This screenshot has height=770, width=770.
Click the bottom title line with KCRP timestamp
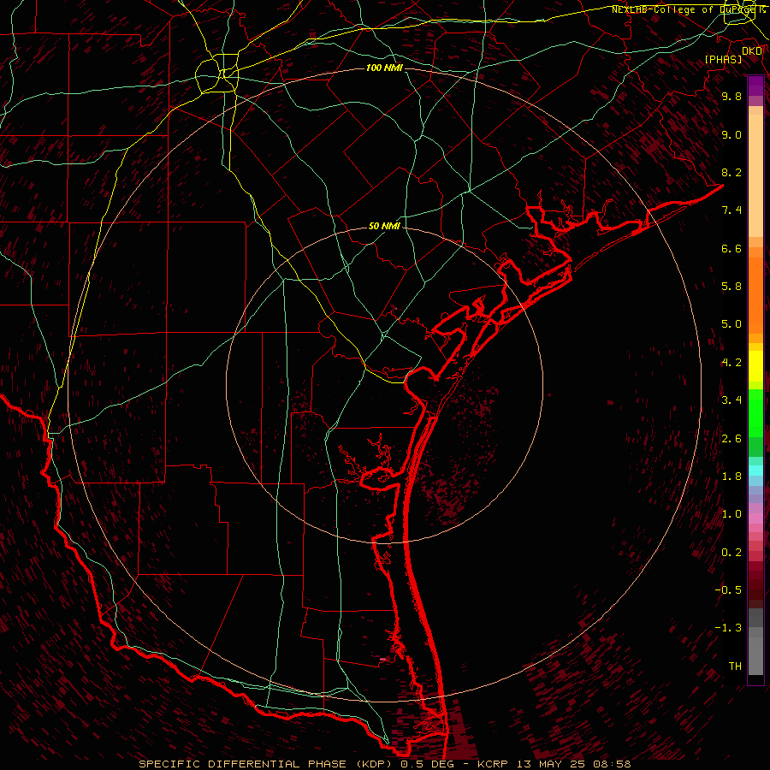point(384,764)
